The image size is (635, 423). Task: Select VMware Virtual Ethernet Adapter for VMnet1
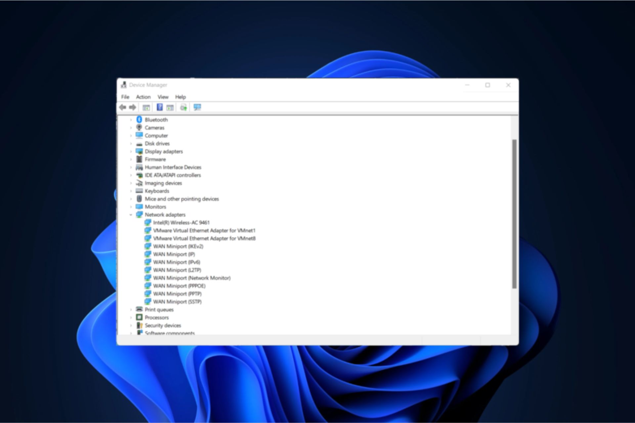click(x=204, y=231)
